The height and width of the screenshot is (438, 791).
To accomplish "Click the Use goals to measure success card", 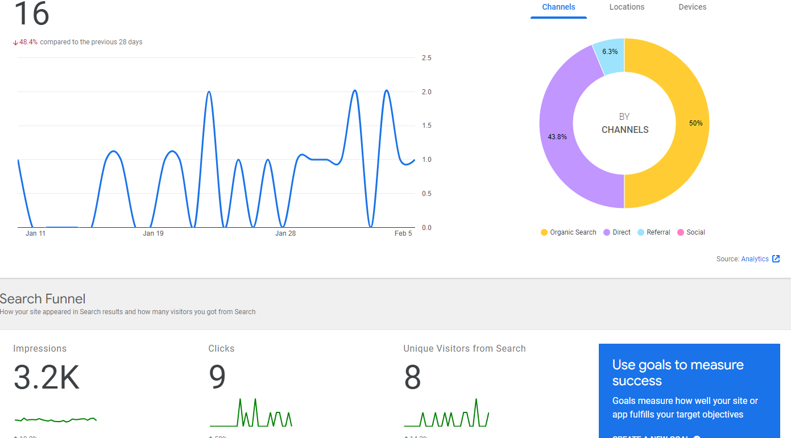I will (x=689, y=391).
